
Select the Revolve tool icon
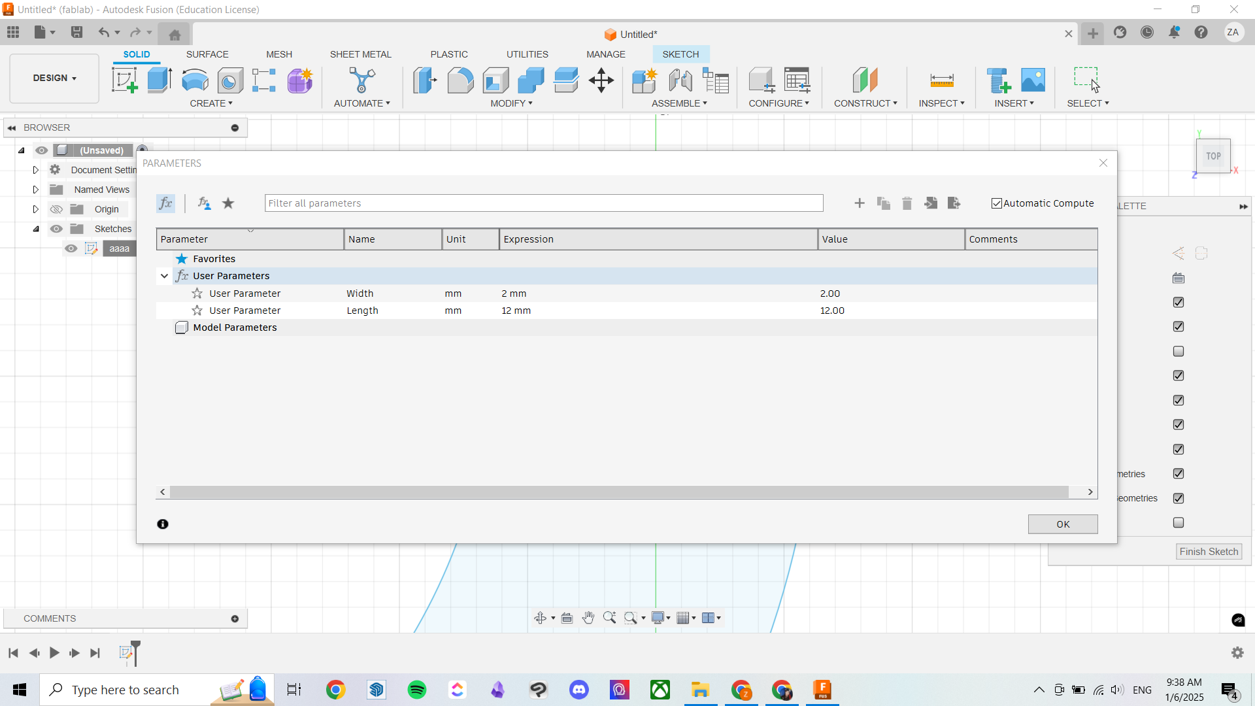[x=195, y=80]
